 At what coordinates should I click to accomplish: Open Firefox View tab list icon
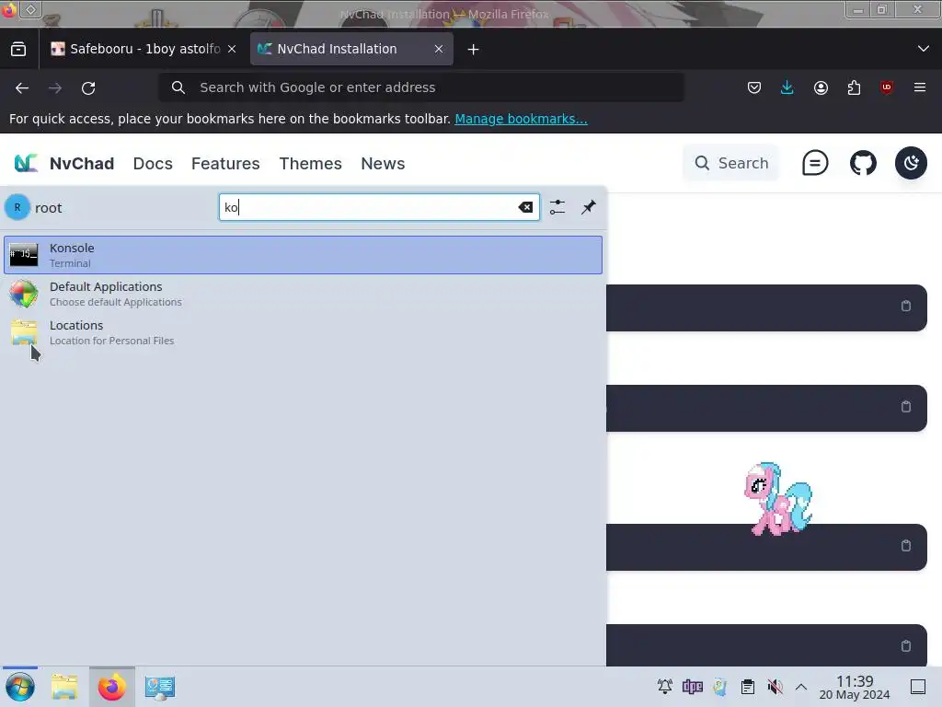pos(18,50)
